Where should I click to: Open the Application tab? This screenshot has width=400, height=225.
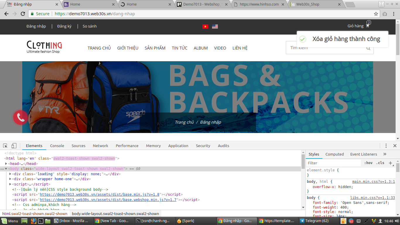click(x=178, y=146)
